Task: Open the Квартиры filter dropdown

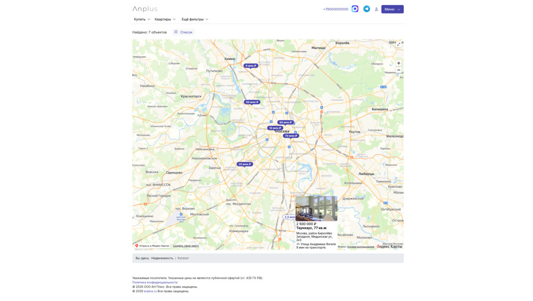Action: pyautogui.click(x=165, y=19)
